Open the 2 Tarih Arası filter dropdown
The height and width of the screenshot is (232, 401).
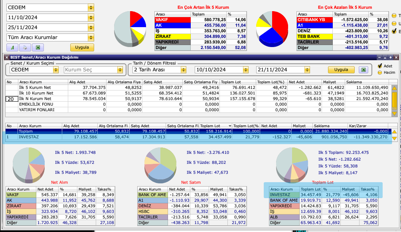184,70
